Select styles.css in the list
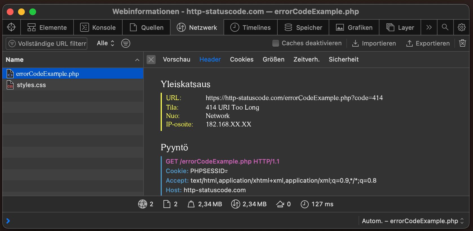This screenshot has width=473, height=231. click(x=73, y=85)
